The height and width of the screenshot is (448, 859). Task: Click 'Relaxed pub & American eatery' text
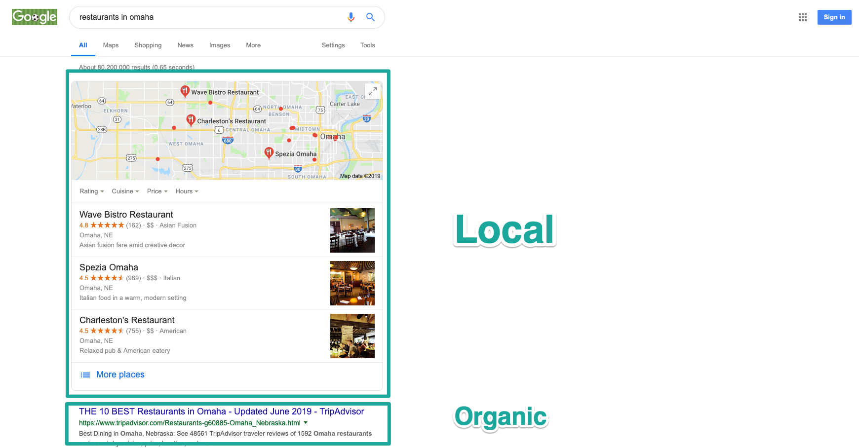pyautogui.click(x=125, y=351)
